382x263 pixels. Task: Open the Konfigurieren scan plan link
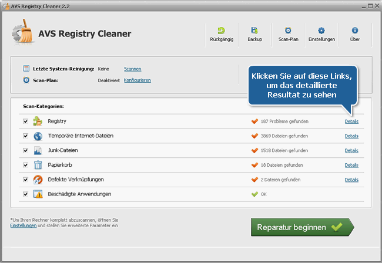click(x=137, y=80)
